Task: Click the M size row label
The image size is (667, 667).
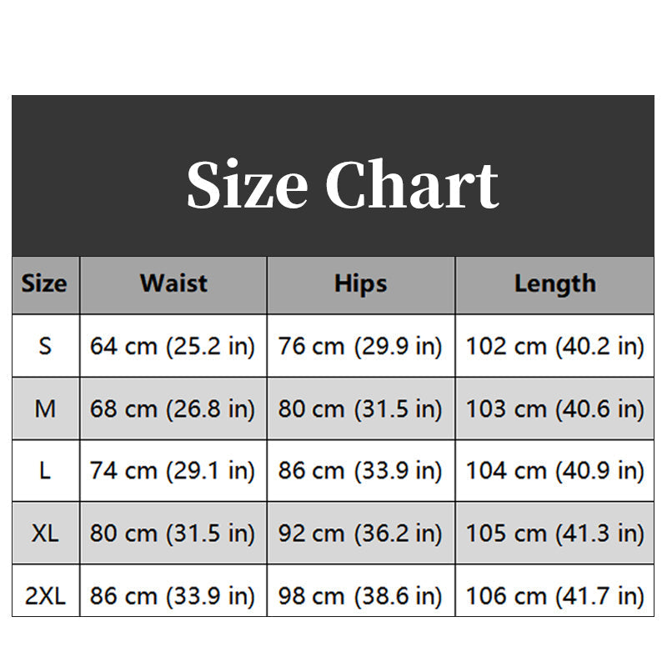Action: tap(46, 409)
